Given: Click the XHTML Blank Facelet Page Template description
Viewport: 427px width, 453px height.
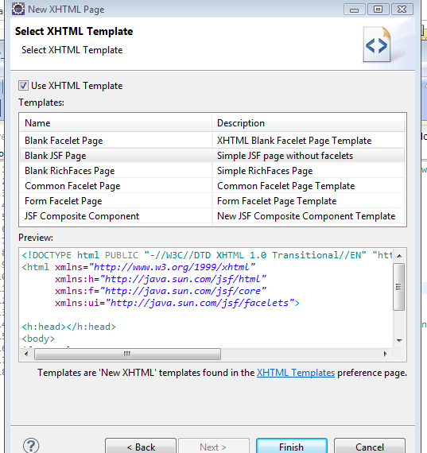Looking at the screenshot, I should 294,141.
